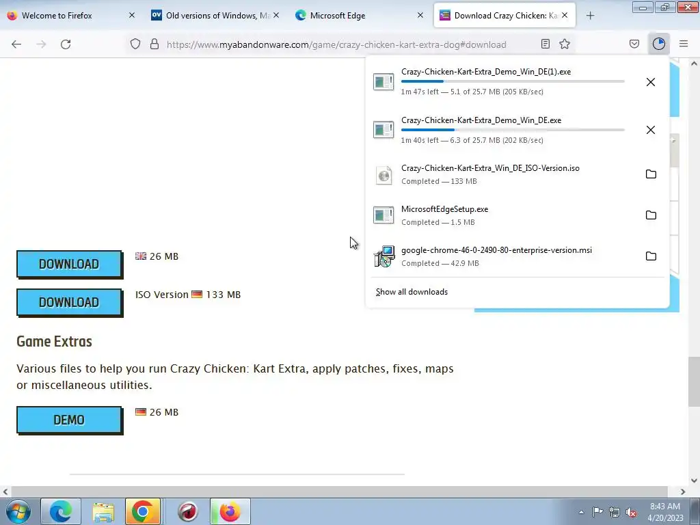Viewport: 700px width, 525px height.
Task: Cancel the Crazy-Chicken-Kart-Extra_Demo_Win_DE.exe download
Action: pos(651,130)
